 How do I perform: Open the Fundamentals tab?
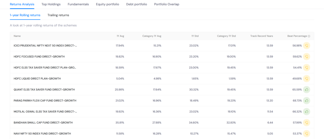tap(78, 4)
